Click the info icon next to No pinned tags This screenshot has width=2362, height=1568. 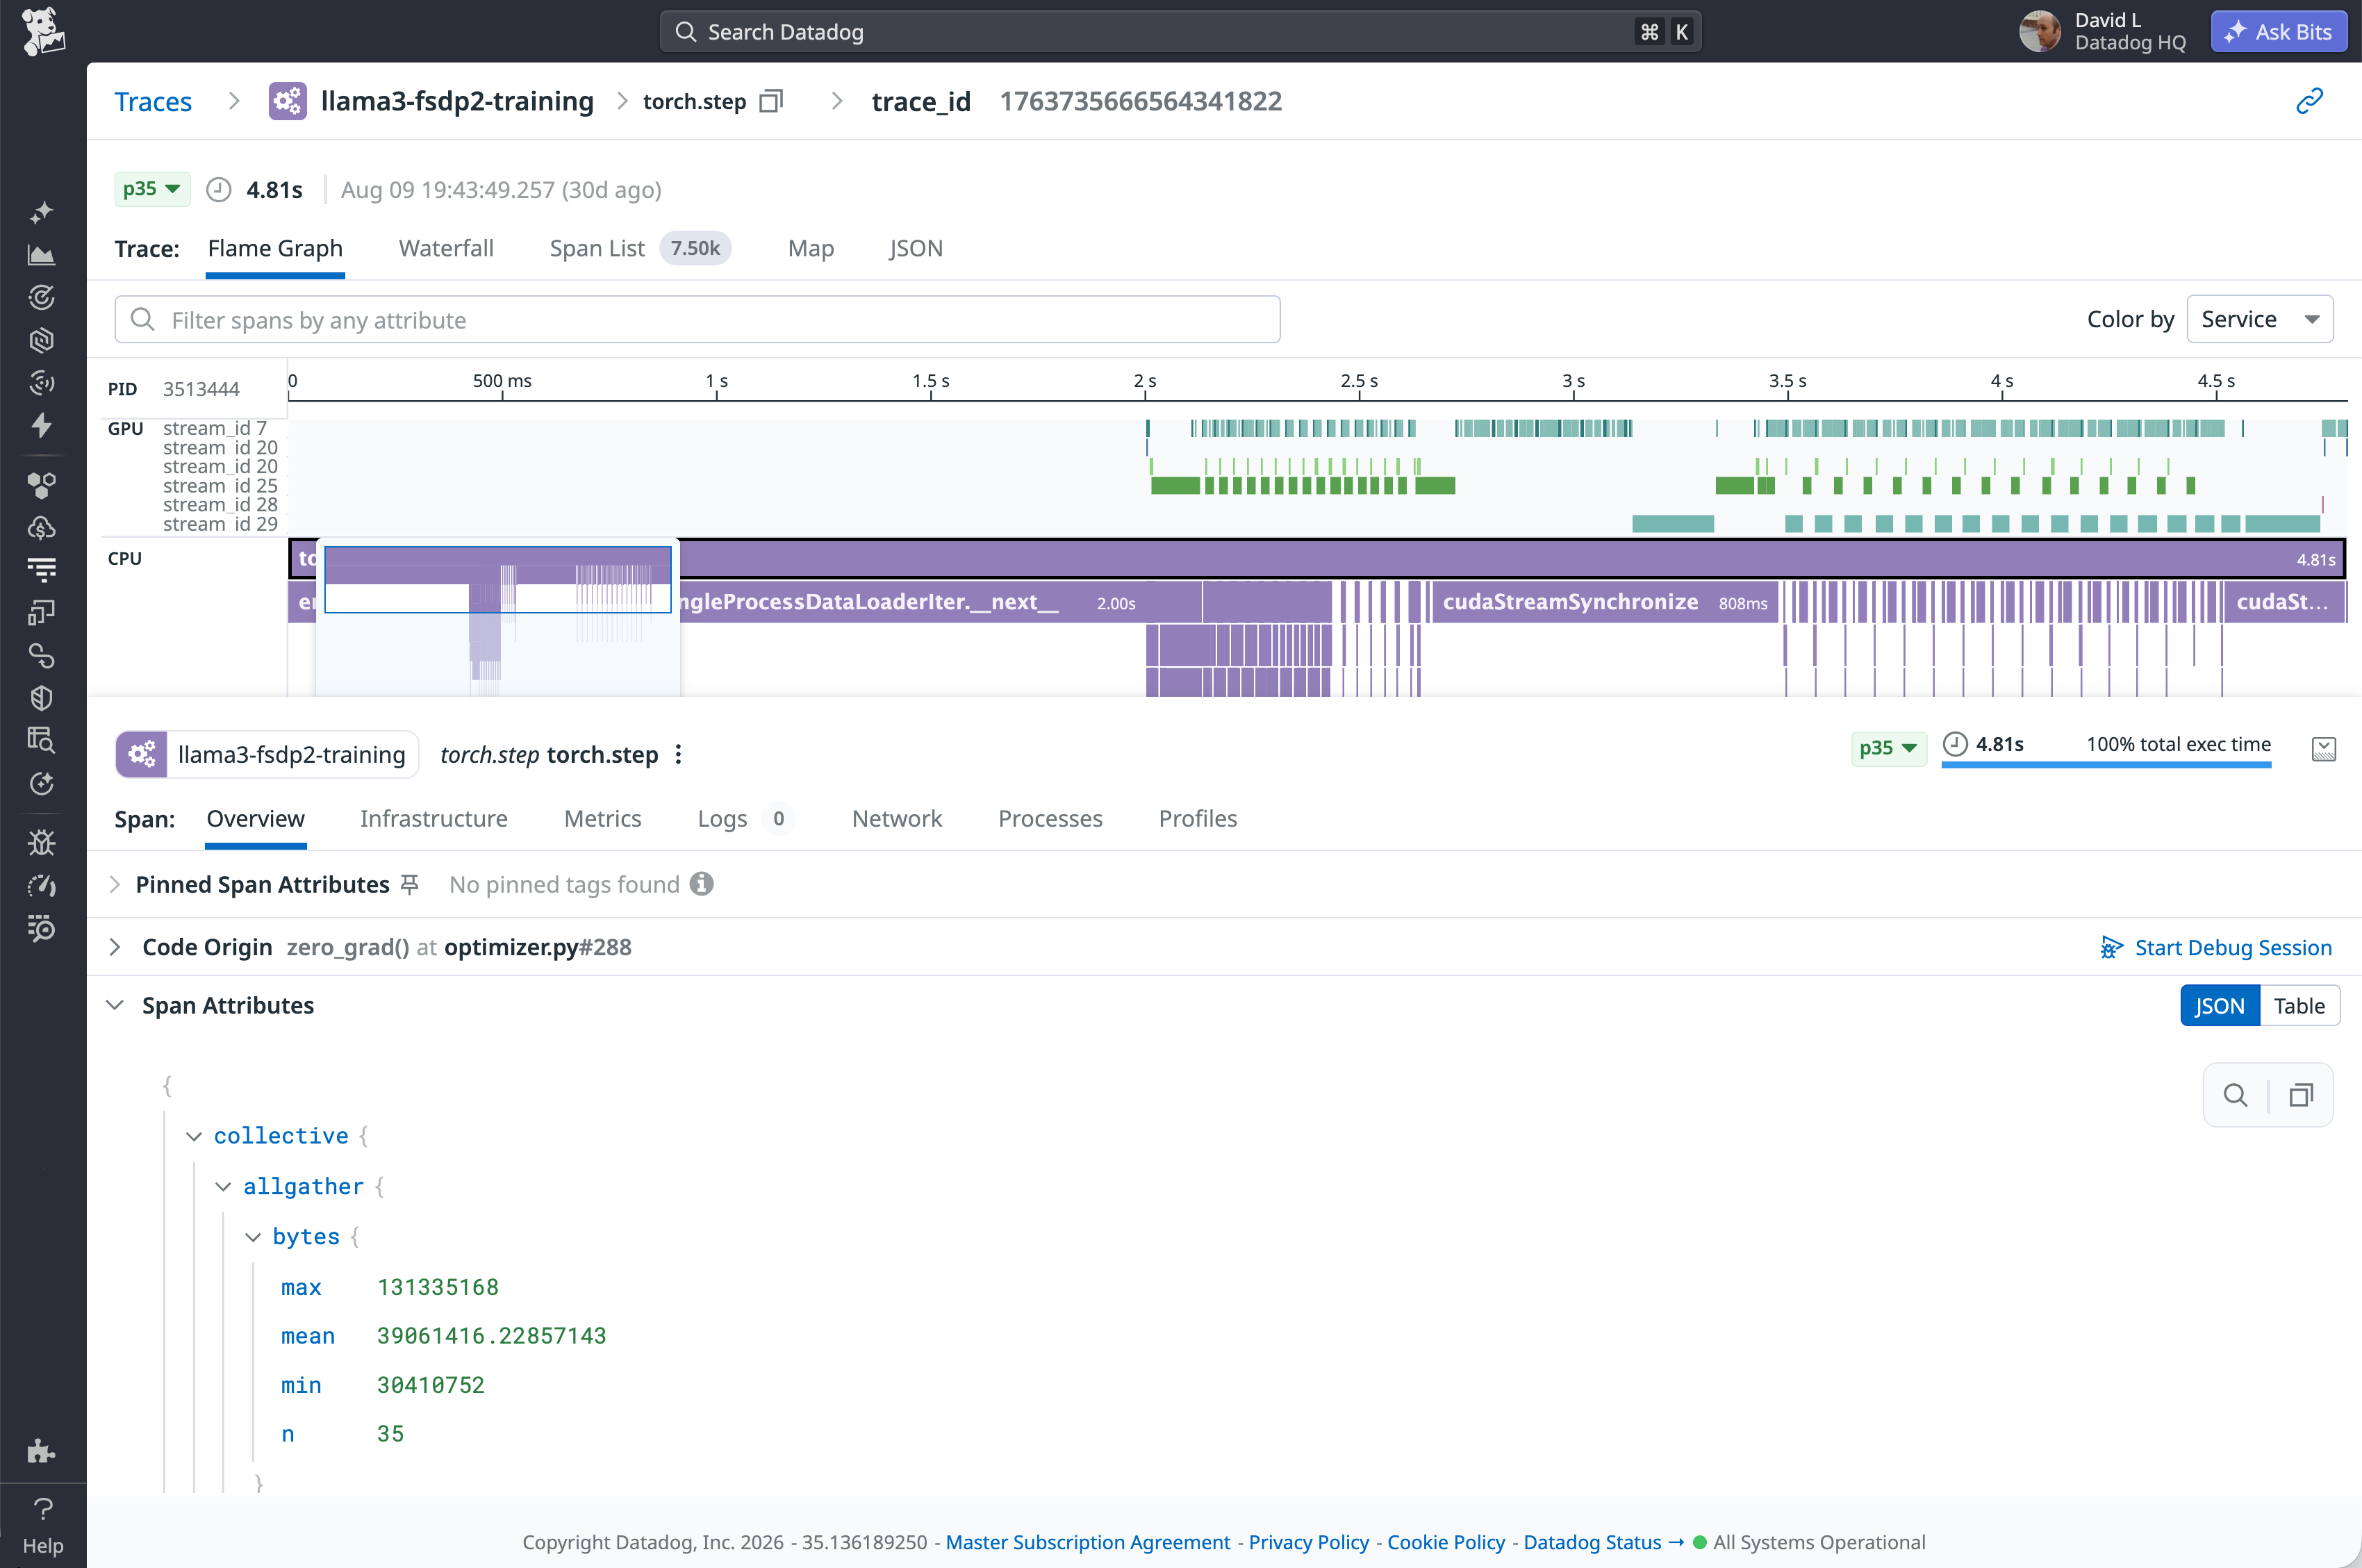[702, 884]
